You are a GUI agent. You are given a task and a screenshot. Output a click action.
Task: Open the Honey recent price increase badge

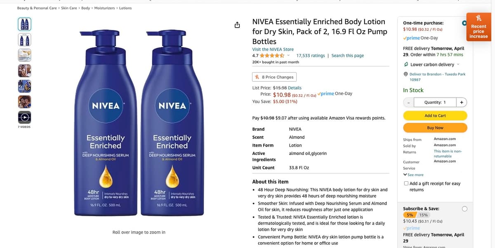(x=478, y=27)
